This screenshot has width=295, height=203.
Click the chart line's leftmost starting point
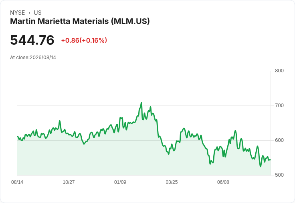click(18, 136)
